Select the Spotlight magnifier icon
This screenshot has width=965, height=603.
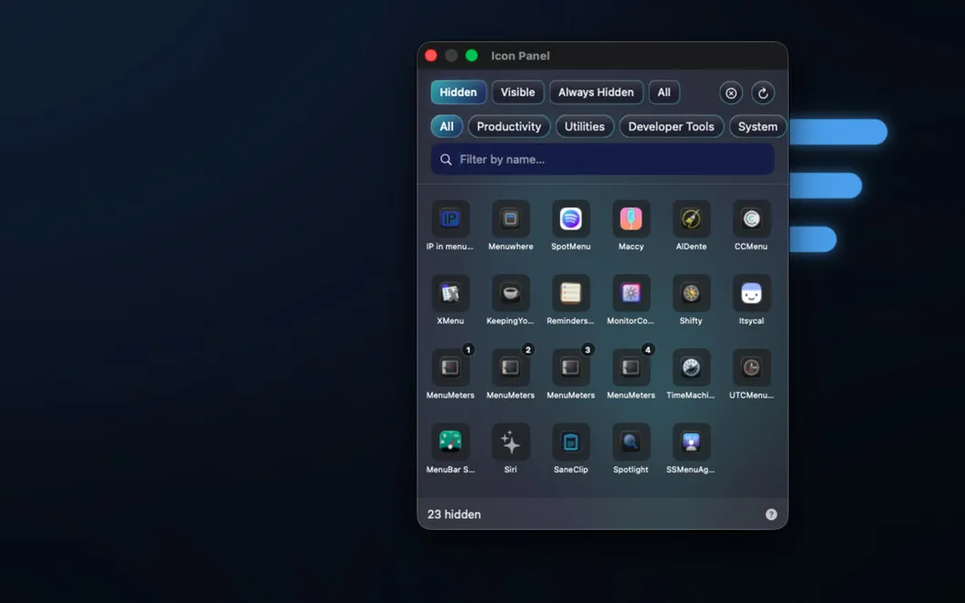[x=631, y=442]
